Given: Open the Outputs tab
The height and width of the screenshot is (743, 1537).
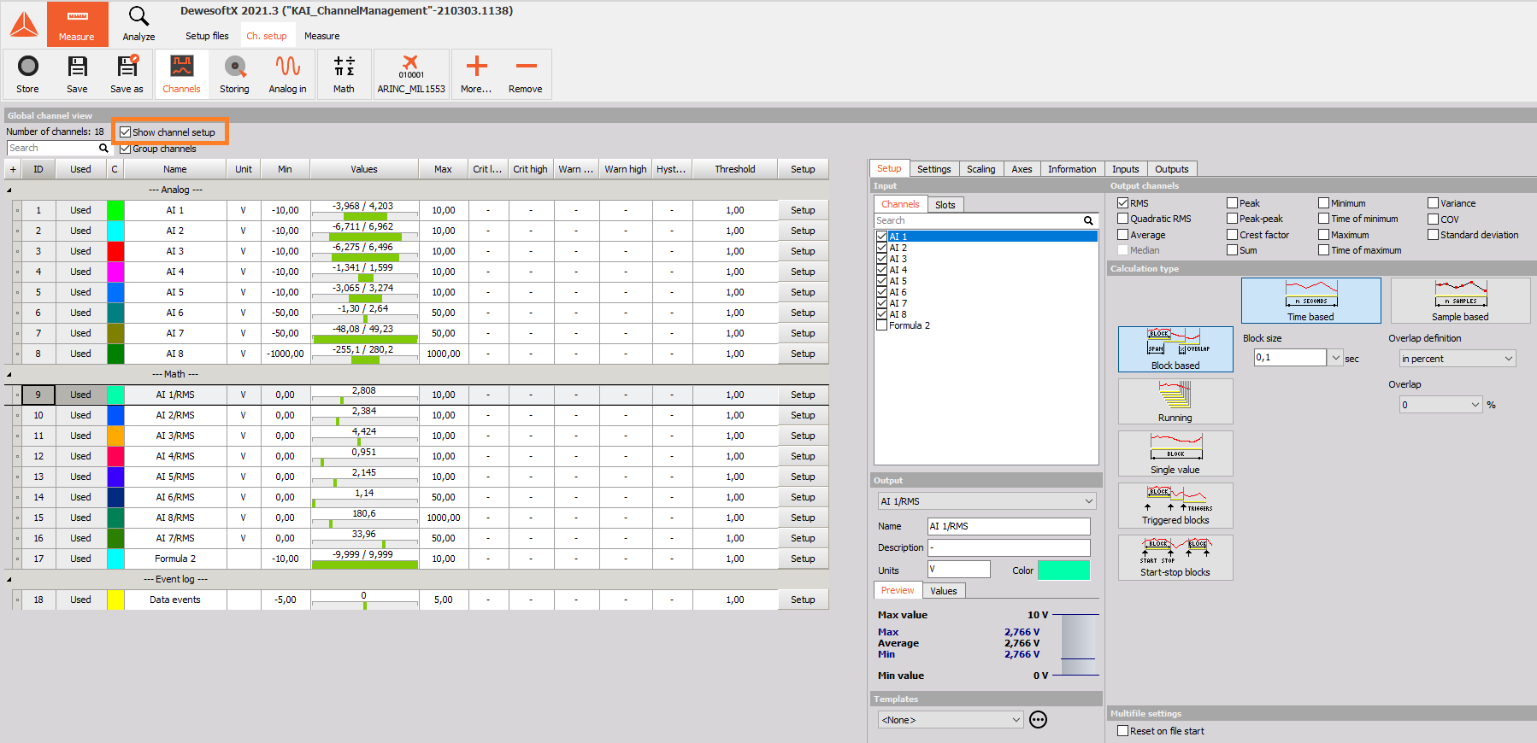Looking at the screenshot, I should 1171,169.
